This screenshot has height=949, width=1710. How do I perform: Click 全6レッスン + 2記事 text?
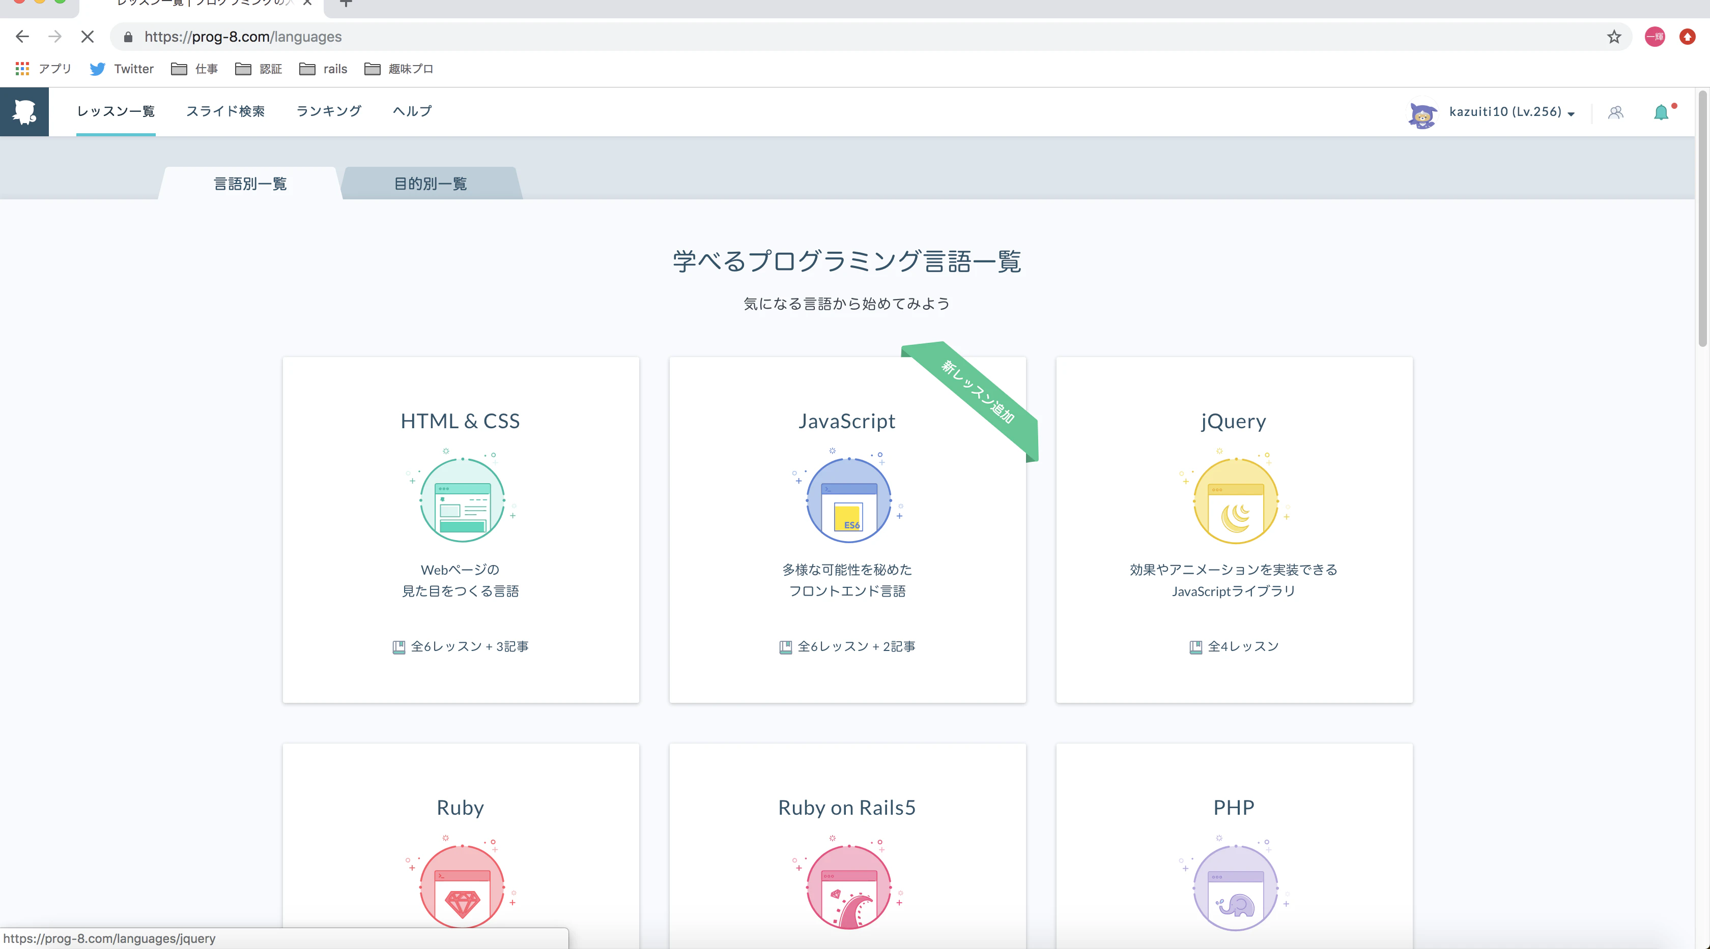tap(857, 646)
